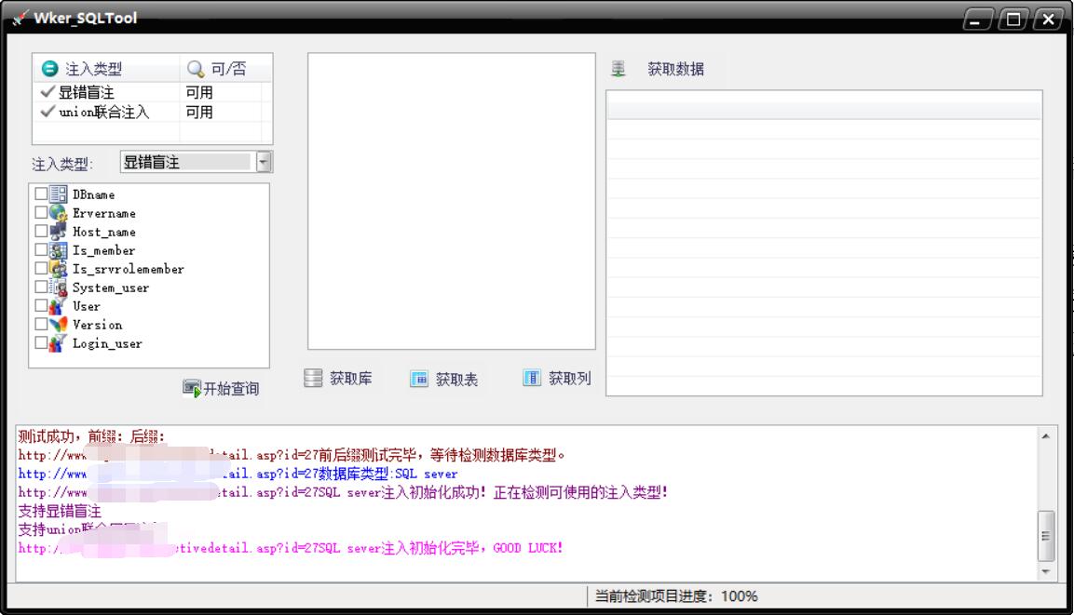Enable the Ervername checkbox
The image size is (1074, 615).
tap(41, 212)
